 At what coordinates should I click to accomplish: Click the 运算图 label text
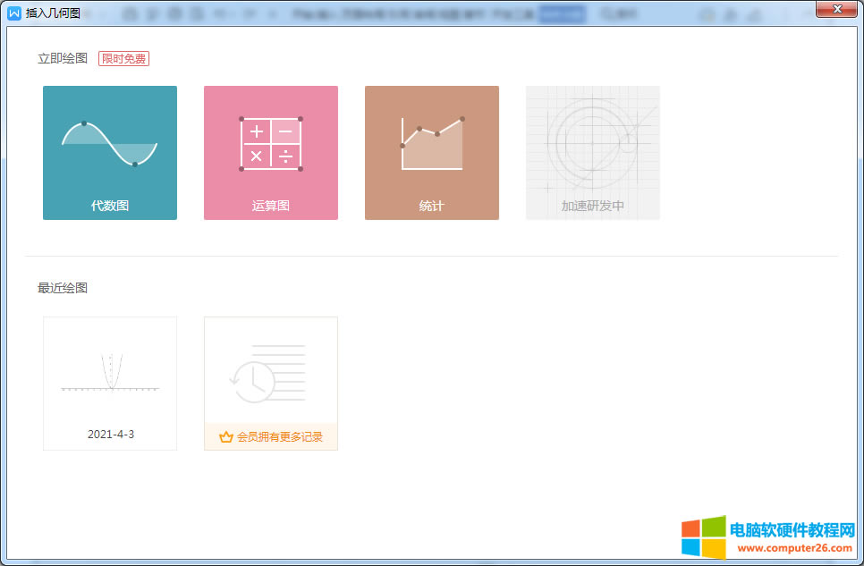(x=270, y=206)
